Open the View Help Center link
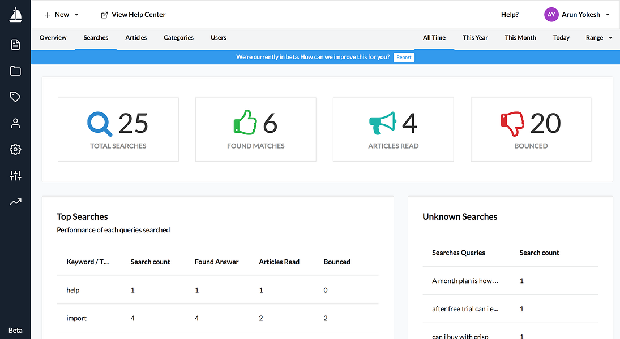620x339 pixels. coord(133,15)
